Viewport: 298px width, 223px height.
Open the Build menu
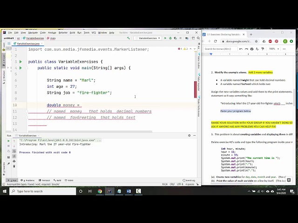72,33
